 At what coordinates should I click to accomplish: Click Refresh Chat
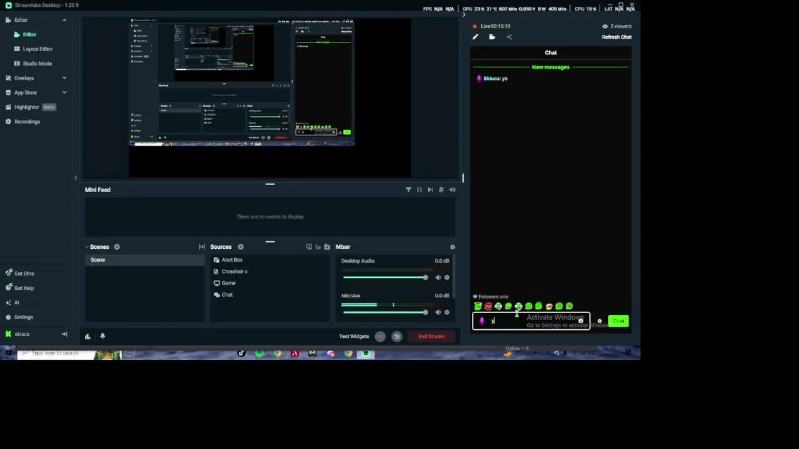616,37
